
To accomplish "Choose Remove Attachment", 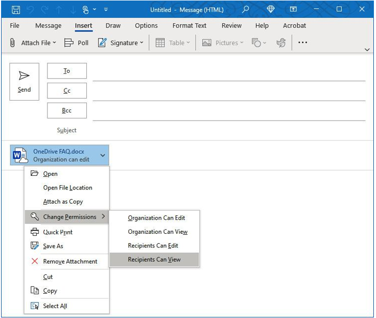I will tap(67, 262).
